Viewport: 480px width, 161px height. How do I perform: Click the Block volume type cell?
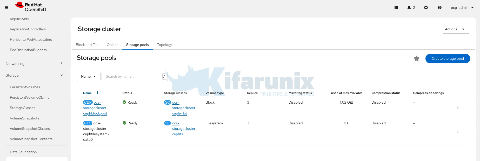click(210, 102)
